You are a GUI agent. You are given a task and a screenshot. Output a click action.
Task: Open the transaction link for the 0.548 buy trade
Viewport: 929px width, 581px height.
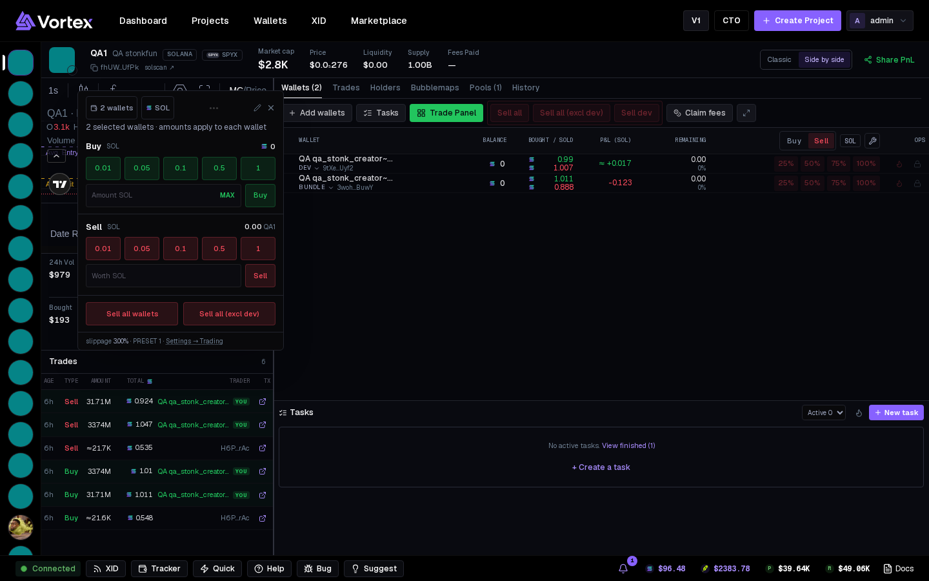(x=263, y=518)
